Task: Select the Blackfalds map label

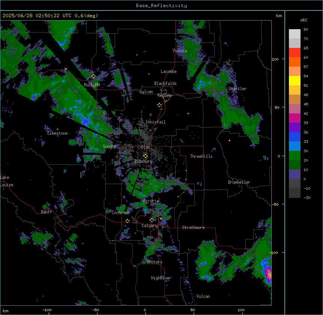Action: click(x=165, y=83)
